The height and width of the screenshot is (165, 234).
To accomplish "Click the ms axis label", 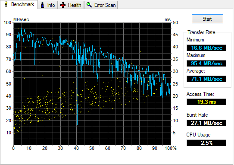I will (x=168, y=19).
